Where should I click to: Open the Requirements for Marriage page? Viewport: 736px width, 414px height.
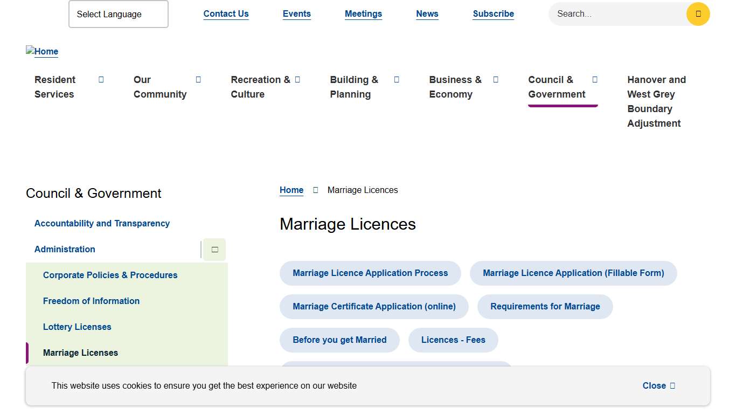point(545,306)
